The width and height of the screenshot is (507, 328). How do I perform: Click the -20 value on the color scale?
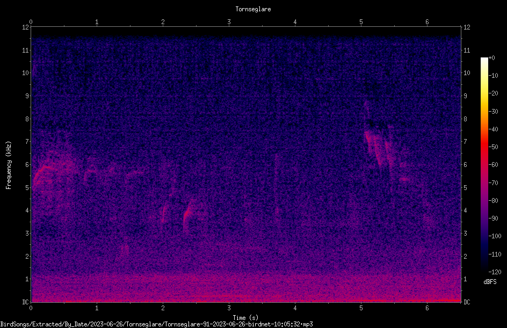493,93
